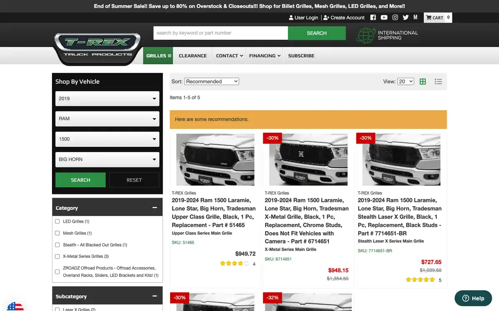The height and width of the screenshot is (311, 499).
Task: Open the Subscribe menu item
Action: point(301,56)
